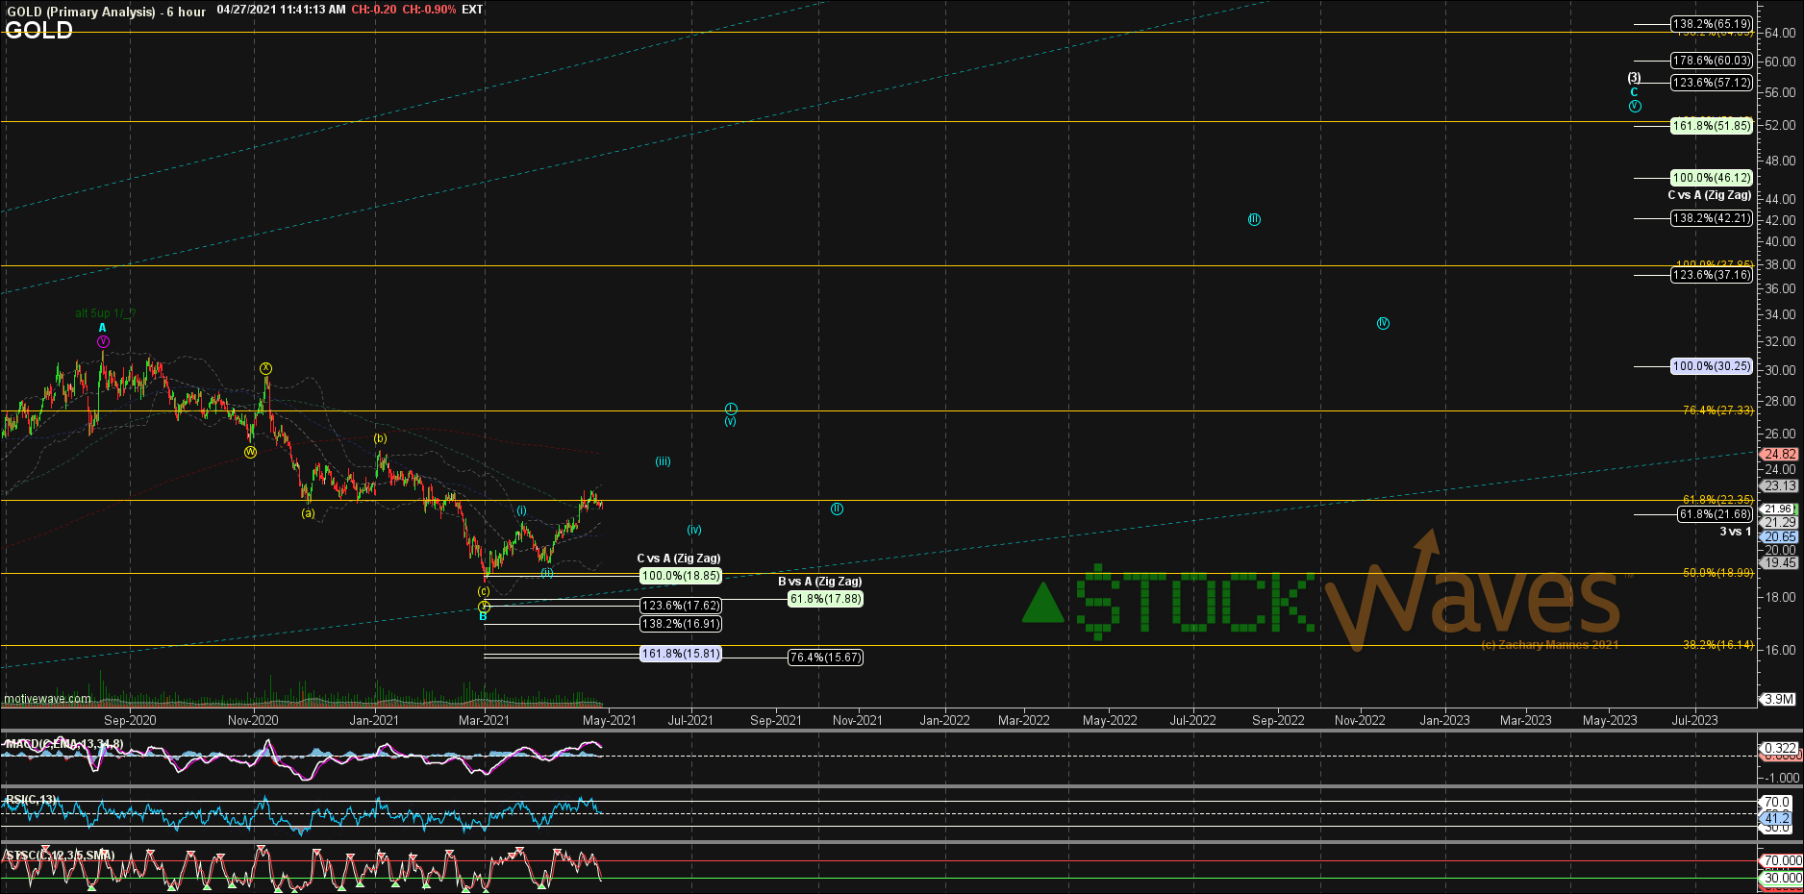Open the motivewave.com link
This screenshot has width=1804, height=894.
48,699
